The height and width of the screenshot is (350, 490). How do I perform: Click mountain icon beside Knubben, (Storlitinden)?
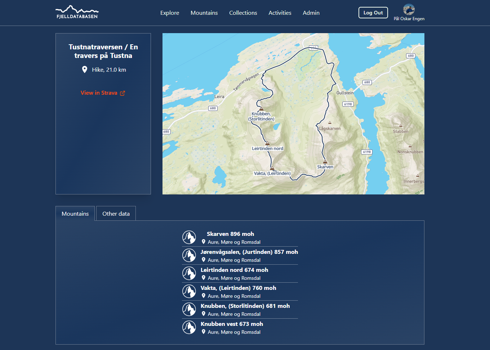[189, 309]
